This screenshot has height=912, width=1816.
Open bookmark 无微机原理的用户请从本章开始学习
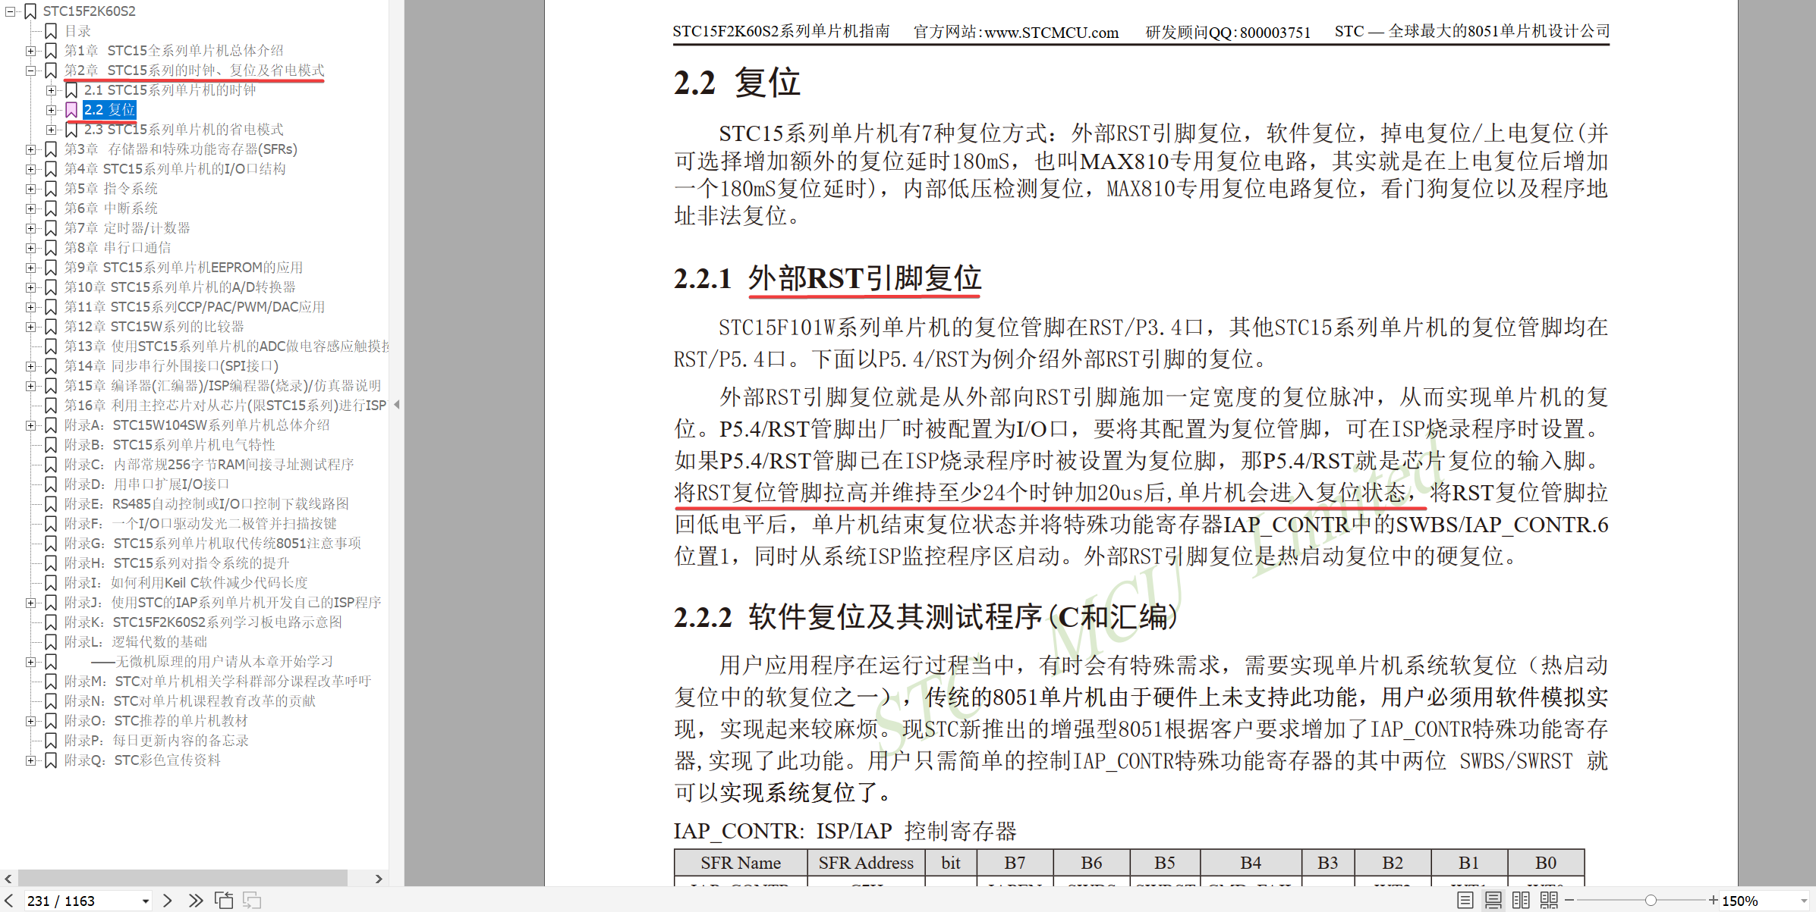[x=212, y=662]
